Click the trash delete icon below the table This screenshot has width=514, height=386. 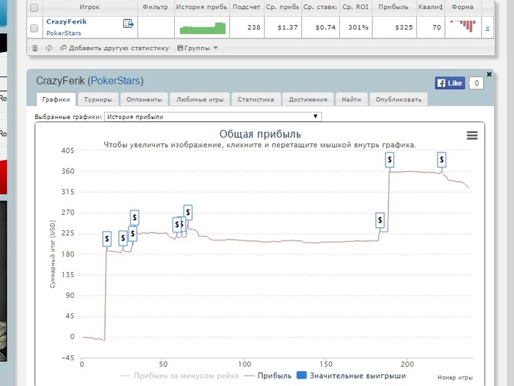point(35,49)
